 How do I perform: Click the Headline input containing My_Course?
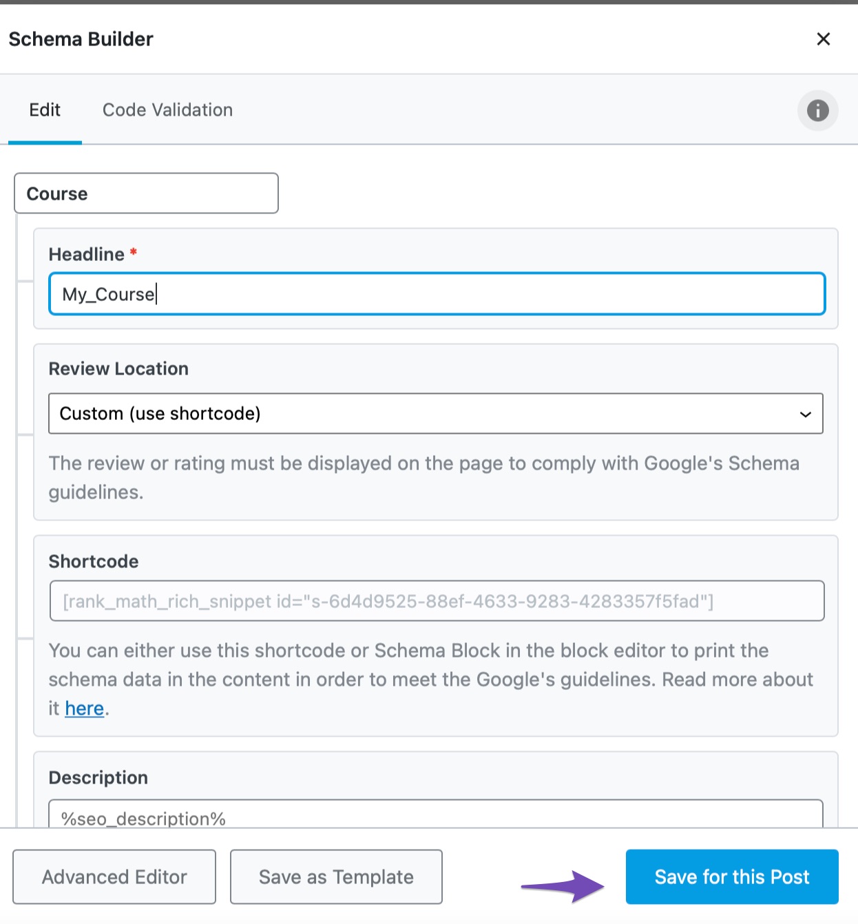[x=437, y=294]
